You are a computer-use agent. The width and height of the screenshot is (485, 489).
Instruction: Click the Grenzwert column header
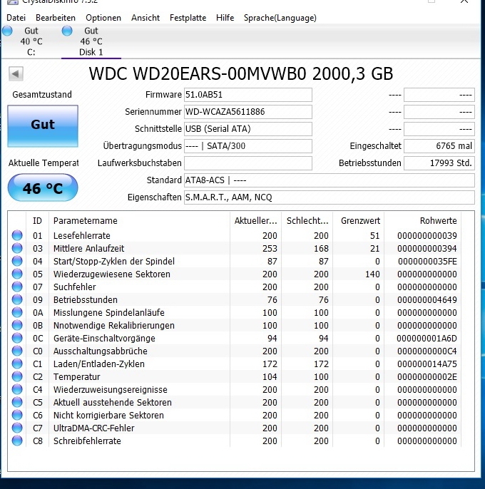click(359, 221)
